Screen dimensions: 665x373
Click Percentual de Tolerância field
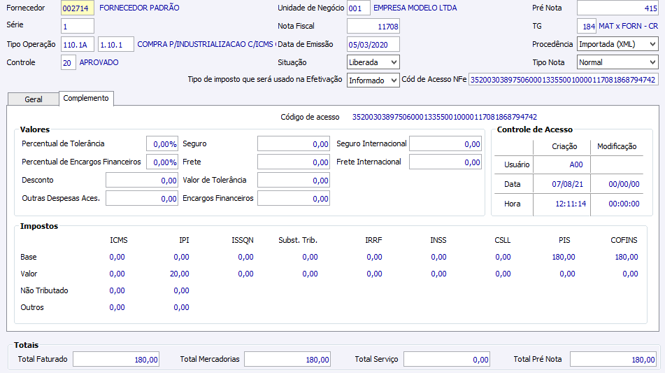point(162,144)
